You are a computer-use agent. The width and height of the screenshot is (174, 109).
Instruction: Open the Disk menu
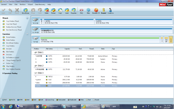click(16, 4)
